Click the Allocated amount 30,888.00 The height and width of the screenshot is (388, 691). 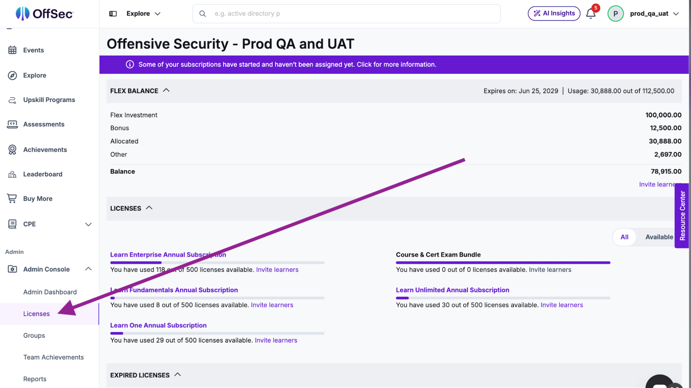[x=665, y=141]
